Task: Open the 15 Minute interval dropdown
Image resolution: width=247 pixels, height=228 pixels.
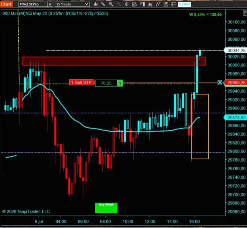Action: (72, 4)
